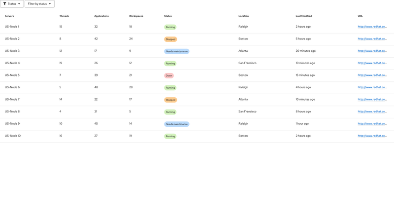
Task: Select the US-Node 9 server name
Action: [x=12, y=124]
